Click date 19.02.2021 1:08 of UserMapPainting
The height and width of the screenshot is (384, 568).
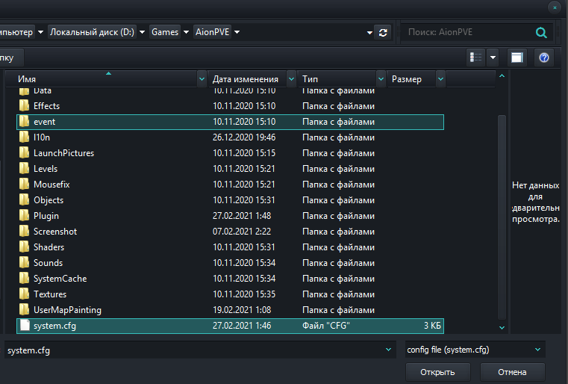point(242,310)
